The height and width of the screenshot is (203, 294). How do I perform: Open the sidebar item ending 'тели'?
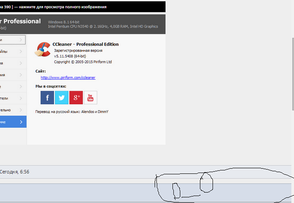[13, 98]
